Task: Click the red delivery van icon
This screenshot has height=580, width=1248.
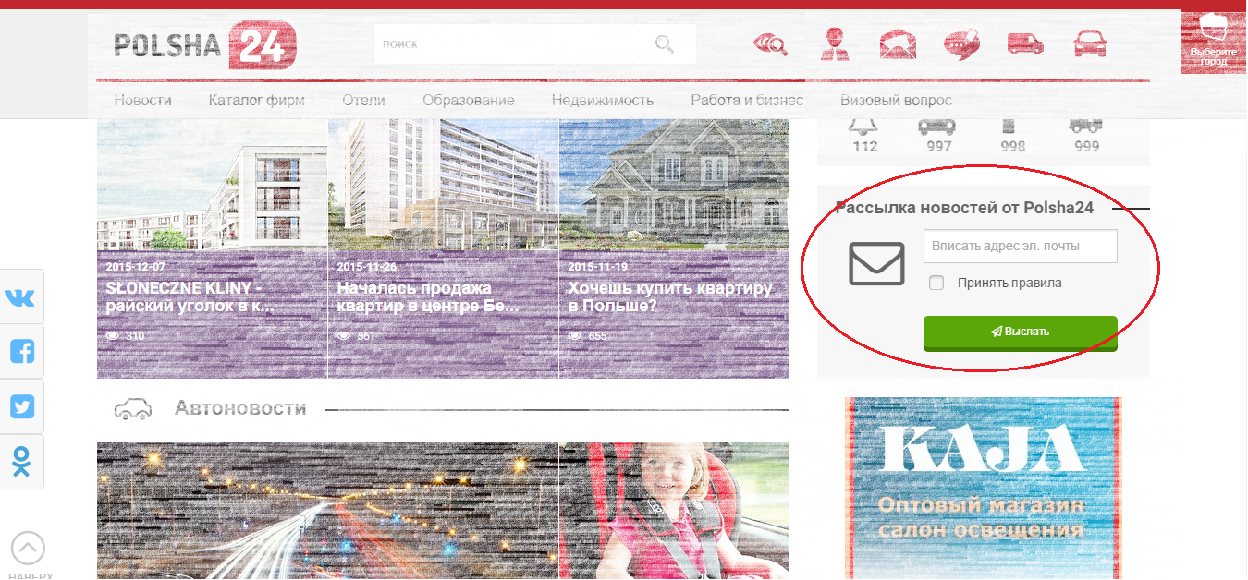Action: [1025, 43]
